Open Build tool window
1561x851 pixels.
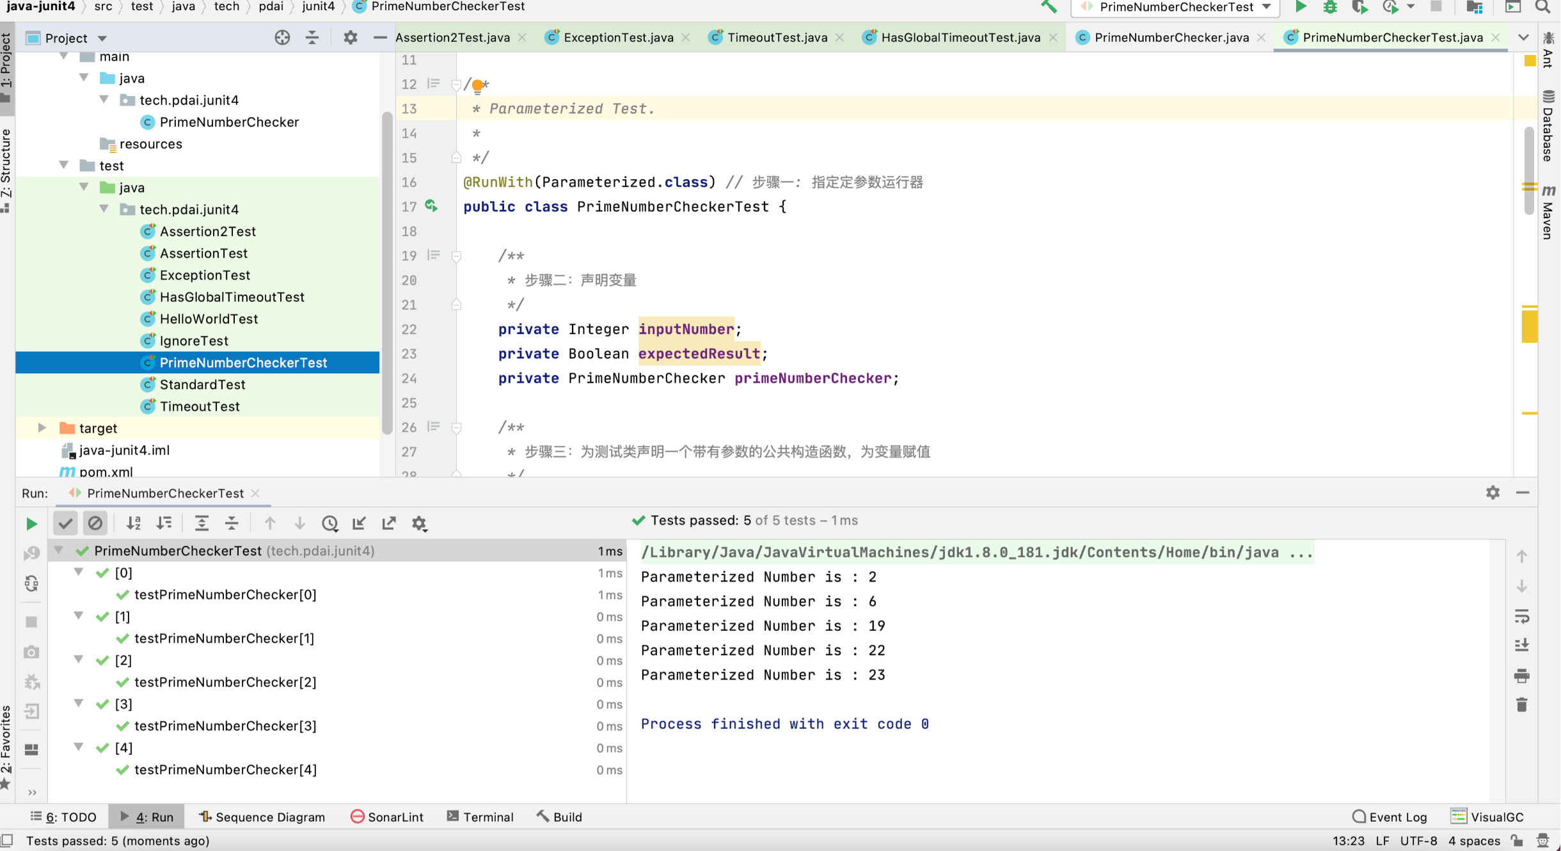[x=560, y=816]
